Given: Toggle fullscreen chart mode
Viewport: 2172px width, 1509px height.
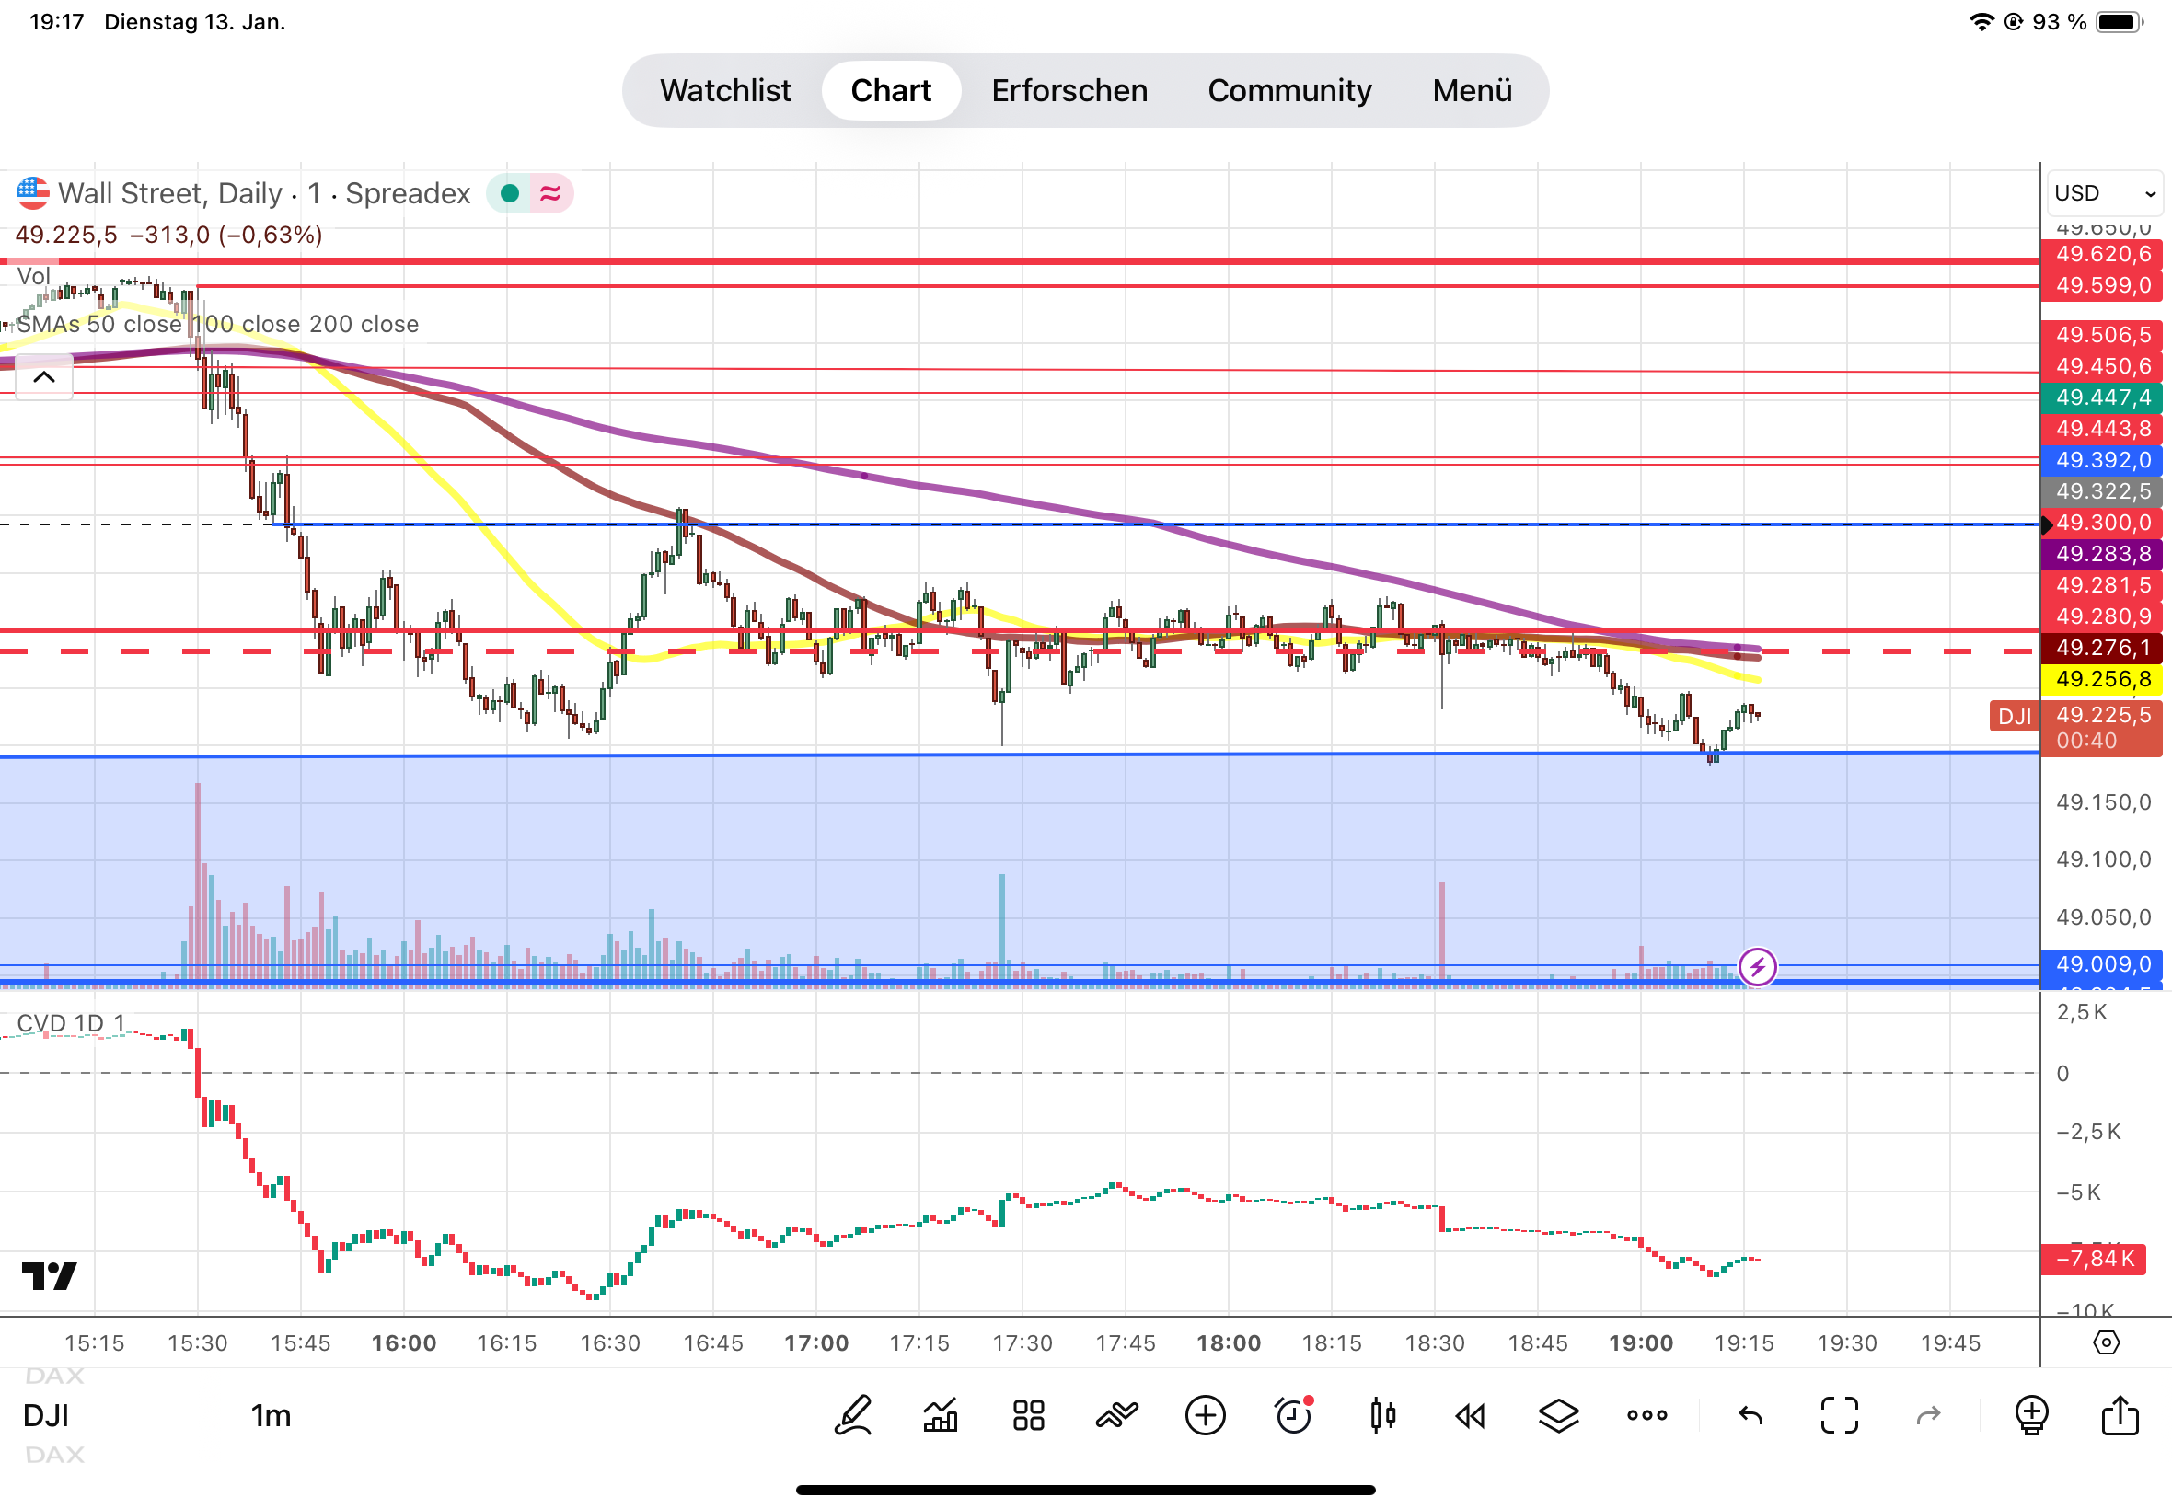Looking at the screenshot, I should tap(1839, 1415).
